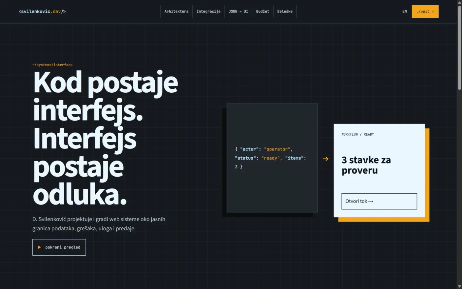Viewport: 462px width, 289px height.
Task: Open the svilenkovic.dev logo link
Action: click(42, 11)
